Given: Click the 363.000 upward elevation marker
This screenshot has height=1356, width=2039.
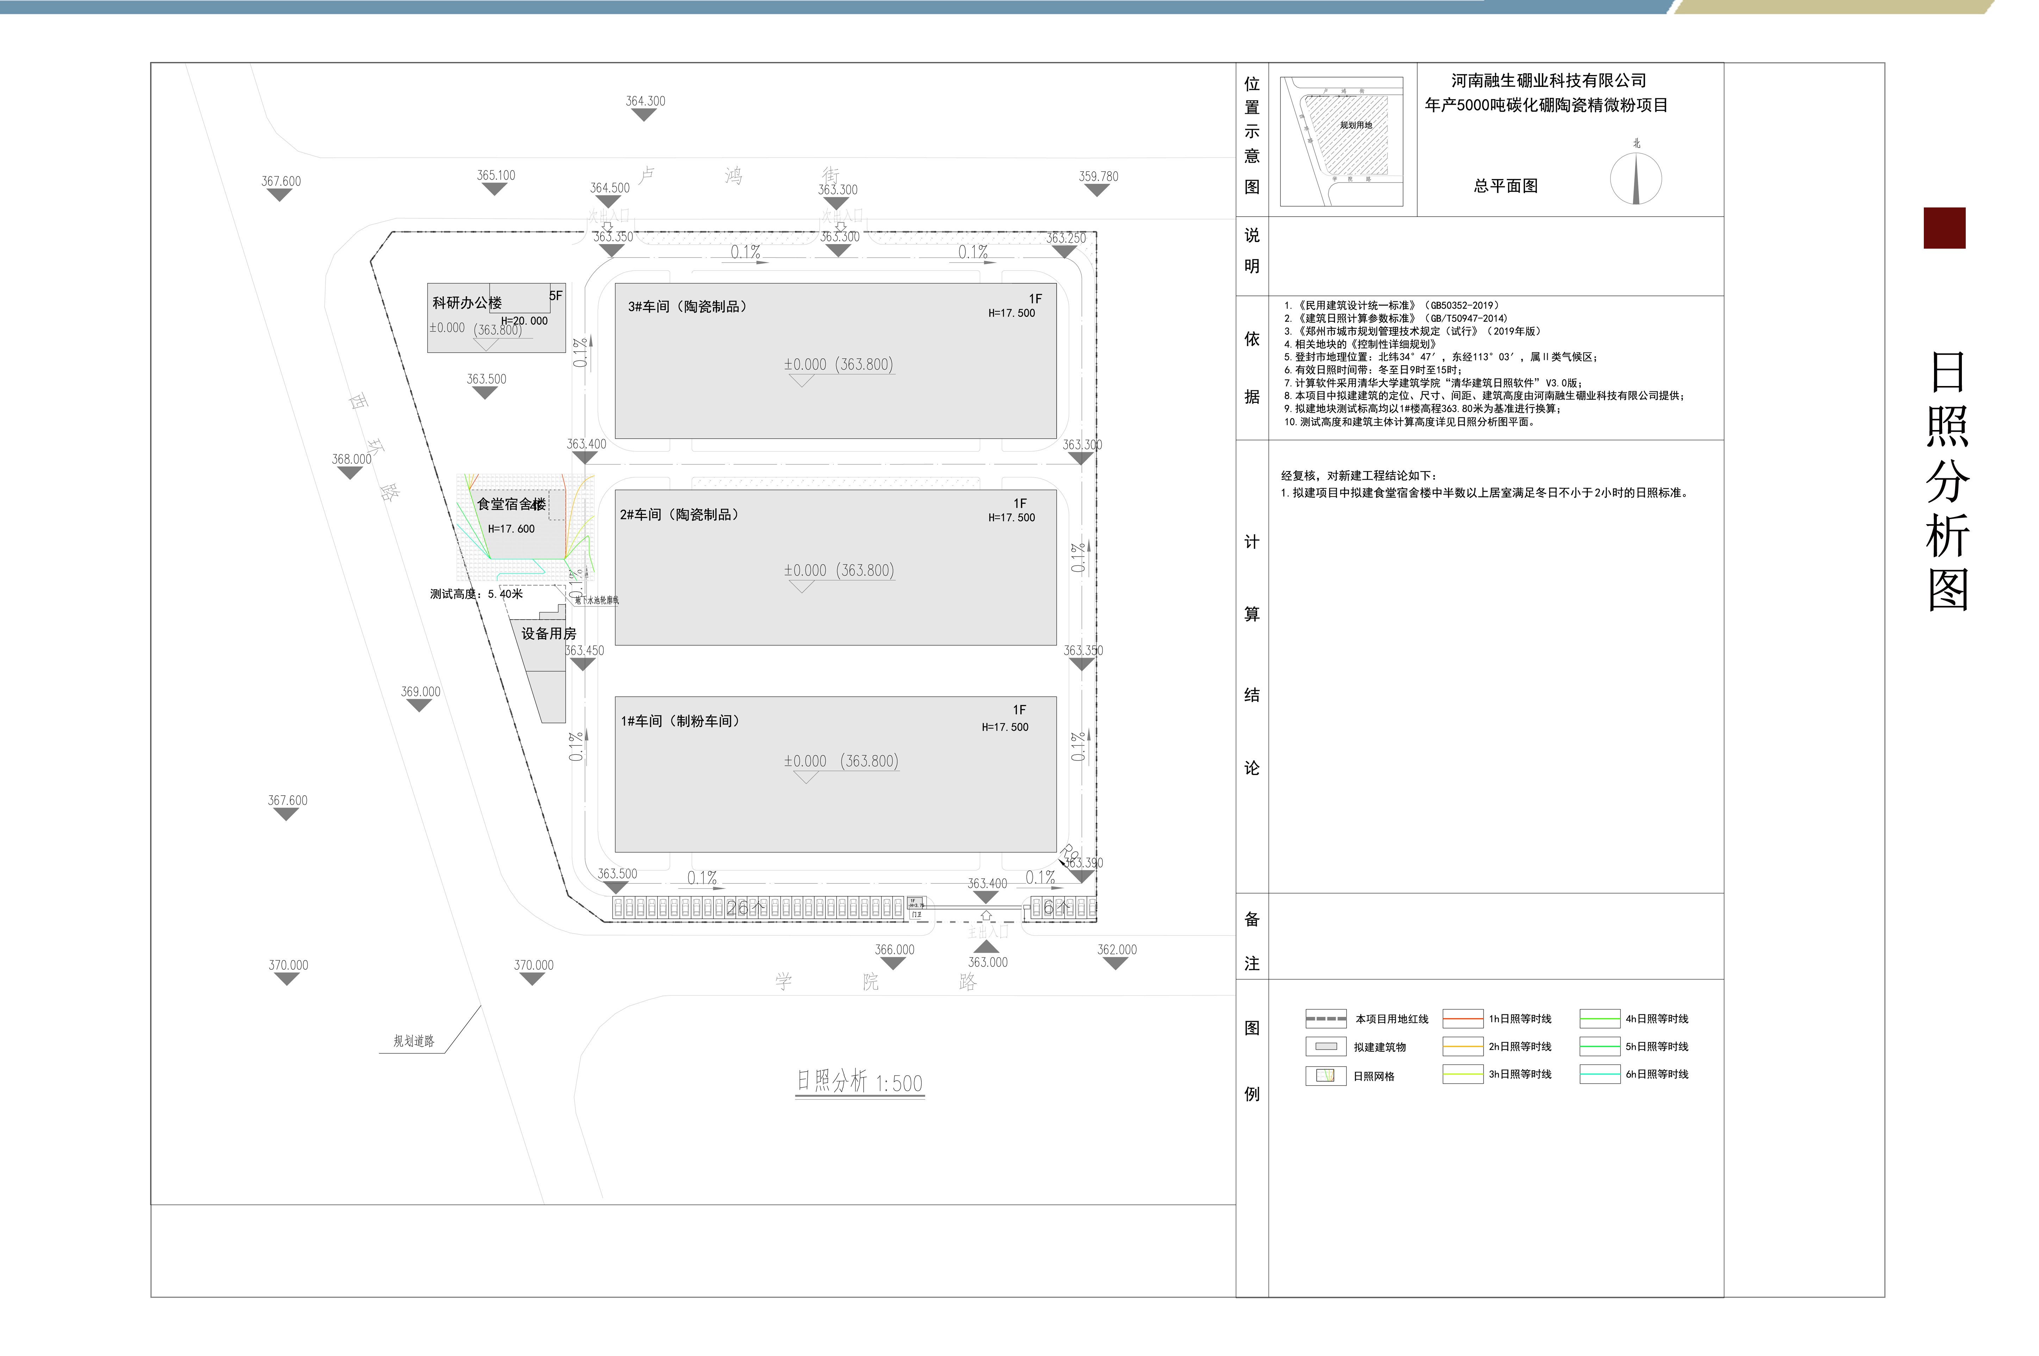Looking at the screenshot, I should point(987,947).
